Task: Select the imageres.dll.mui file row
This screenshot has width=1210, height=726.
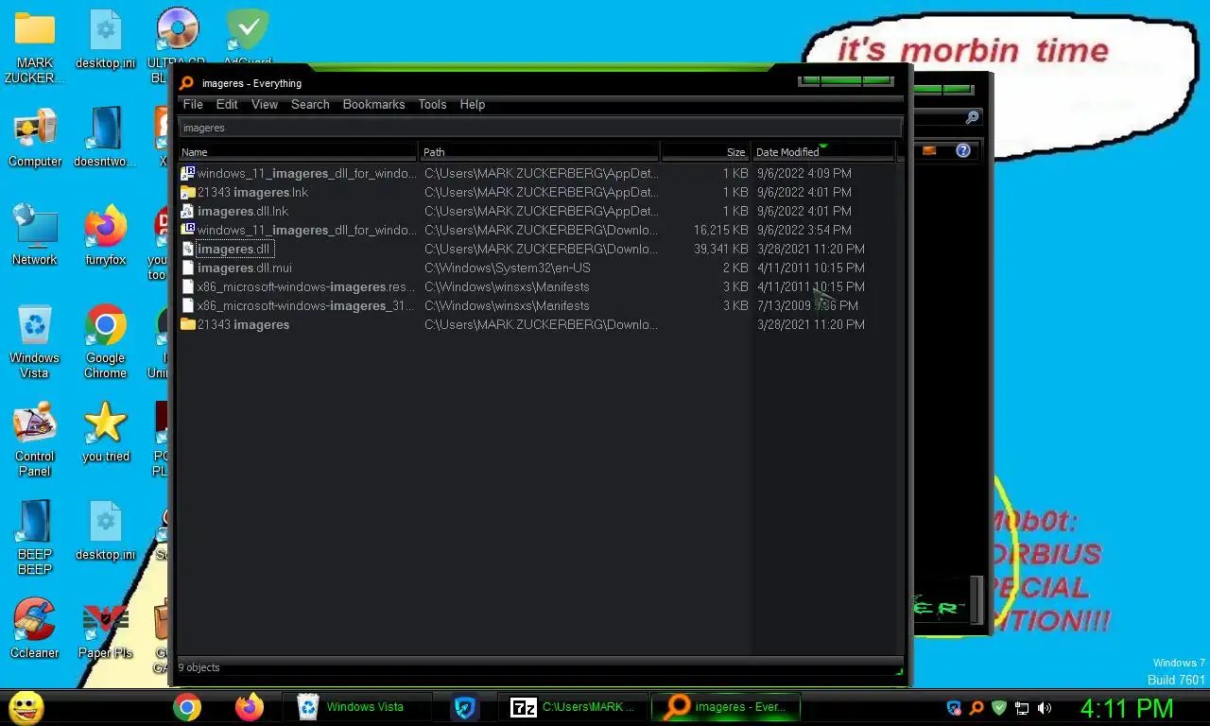Action: [x=537, y=268]
